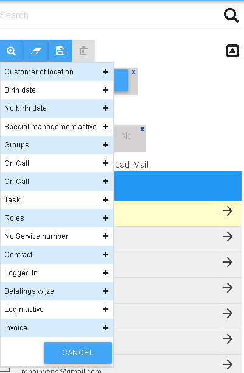This screenshot has height=373, width=244.
Task: Collapse panel with the up-arrow box icon
Action: tap(232, 51)
